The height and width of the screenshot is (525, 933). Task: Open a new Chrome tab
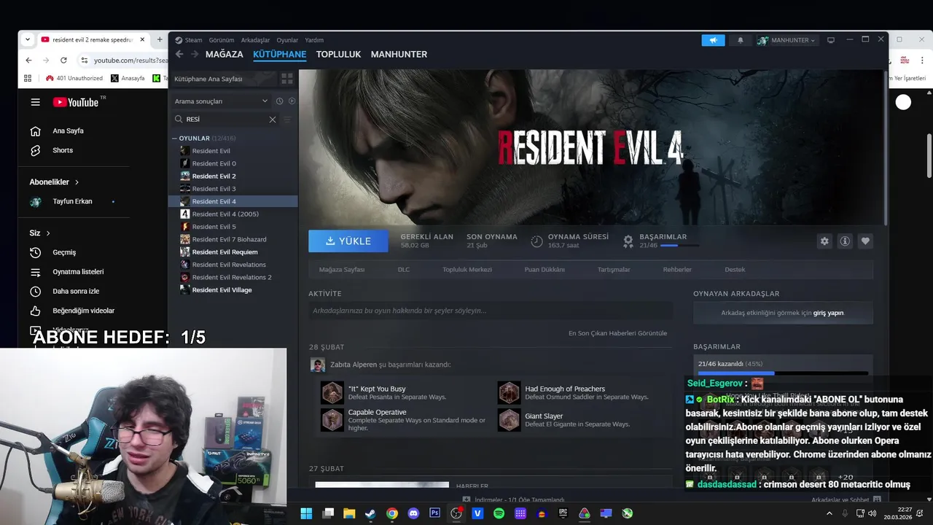point(160,39)
